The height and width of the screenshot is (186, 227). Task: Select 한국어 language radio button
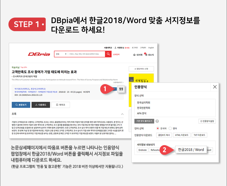click(158, 128)
